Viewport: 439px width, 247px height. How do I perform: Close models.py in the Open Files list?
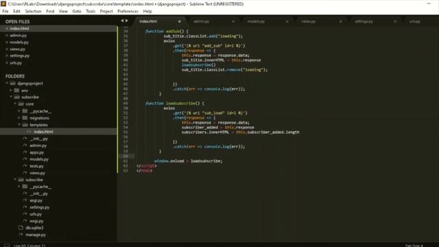[x=7, y=43]
